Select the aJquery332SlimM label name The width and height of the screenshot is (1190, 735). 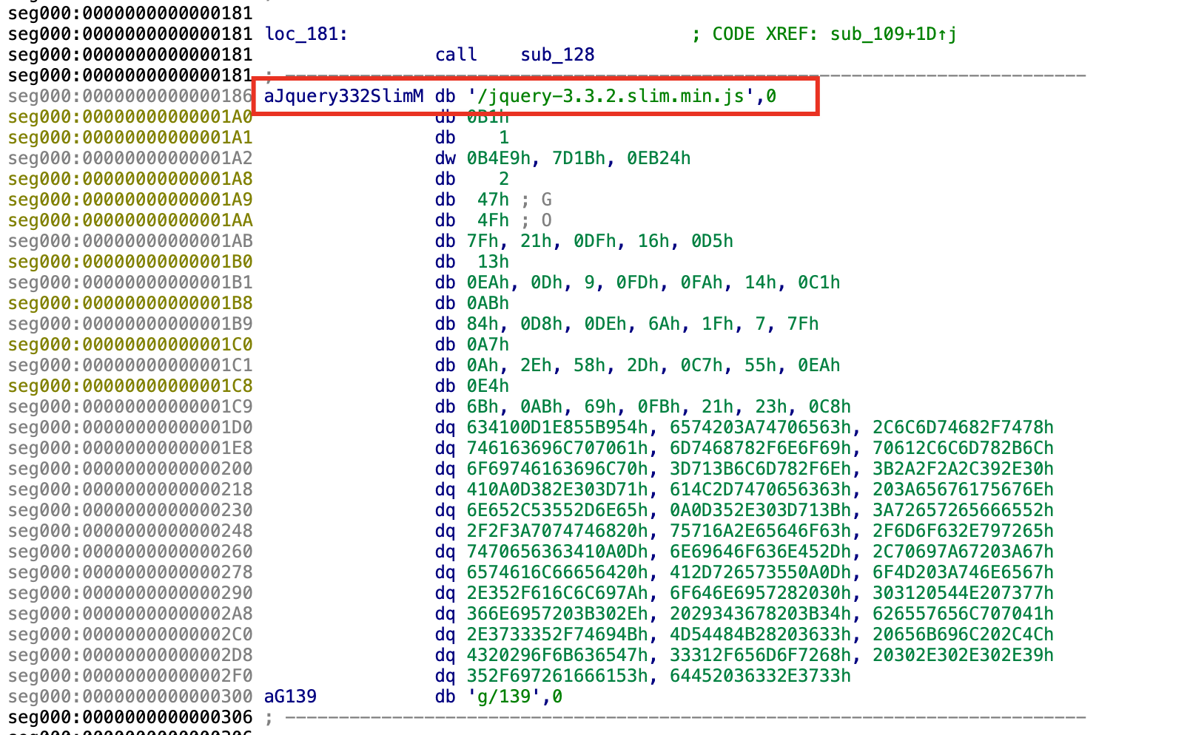[343, 96]
